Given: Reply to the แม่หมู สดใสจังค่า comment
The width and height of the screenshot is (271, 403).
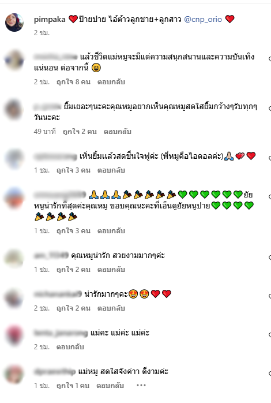Looking at the screenshot, I should click(x=110, y=386).
